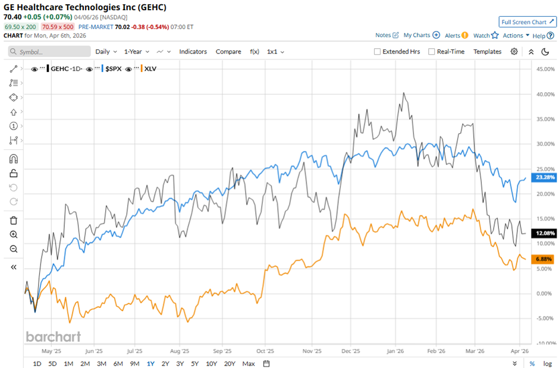Select the trend line drawing tool
This screenshot has height=368, width=559.
point(13,69)
